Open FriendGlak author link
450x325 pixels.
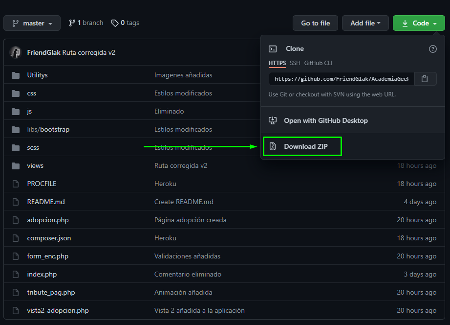[x=43, y=53]
